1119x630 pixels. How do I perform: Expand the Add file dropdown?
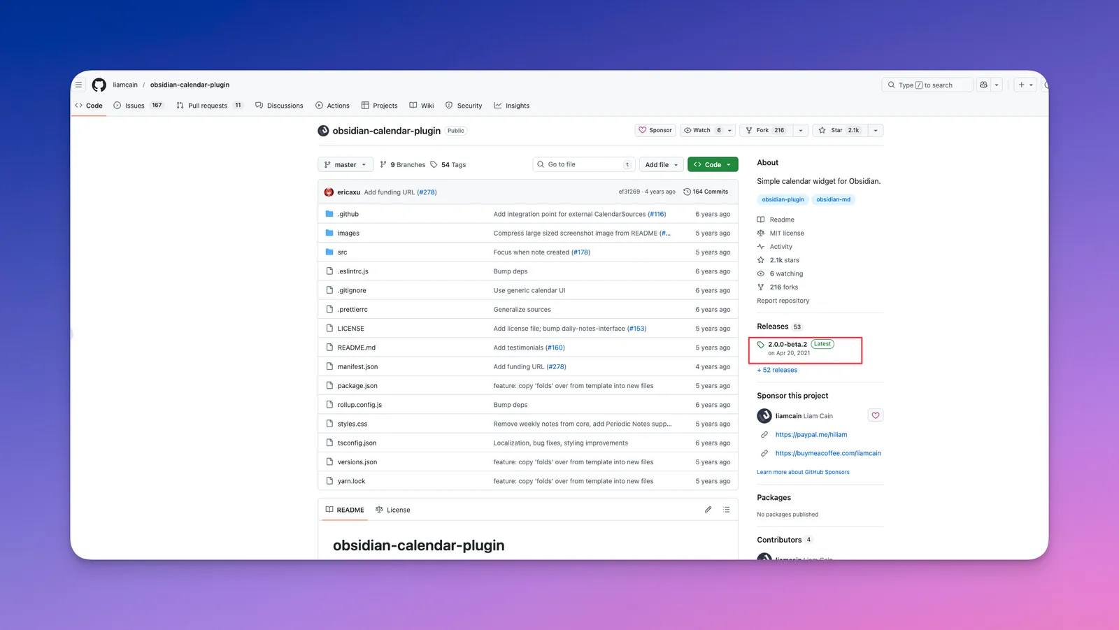tap(662, 165)
